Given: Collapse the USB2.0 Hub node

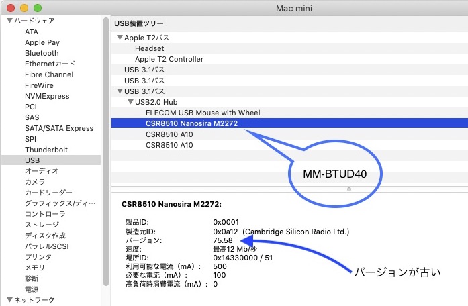Looking at the screenshot, I should (131, 102).
